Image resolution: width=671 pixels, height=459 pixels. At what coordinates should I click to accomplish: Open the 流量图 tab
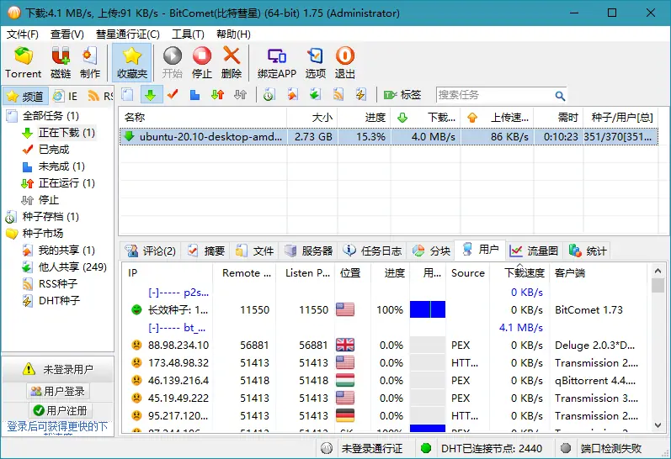click(x=534, y=251)
